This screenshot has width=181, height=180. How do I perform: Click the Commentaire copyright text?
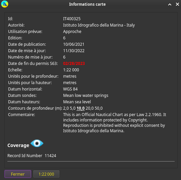click(x=115, y=122)
